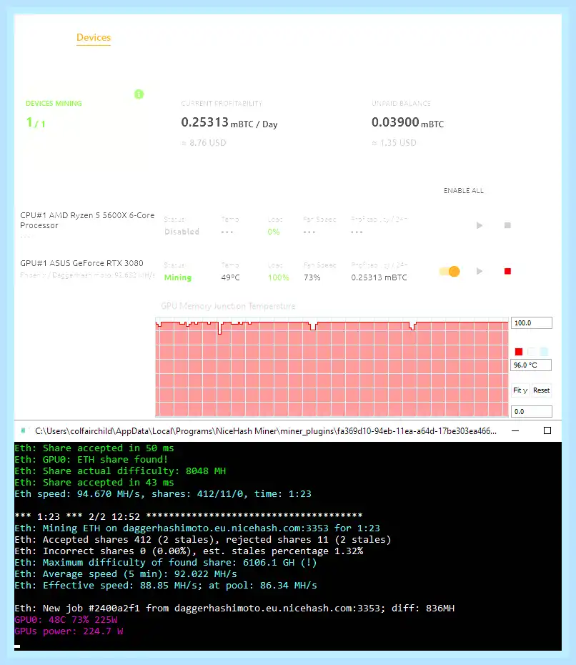Click the 100.0 graph maximum field

532,323
